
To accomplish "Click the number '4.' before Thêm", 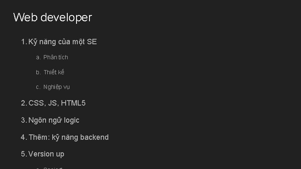I will click(24, 137).
